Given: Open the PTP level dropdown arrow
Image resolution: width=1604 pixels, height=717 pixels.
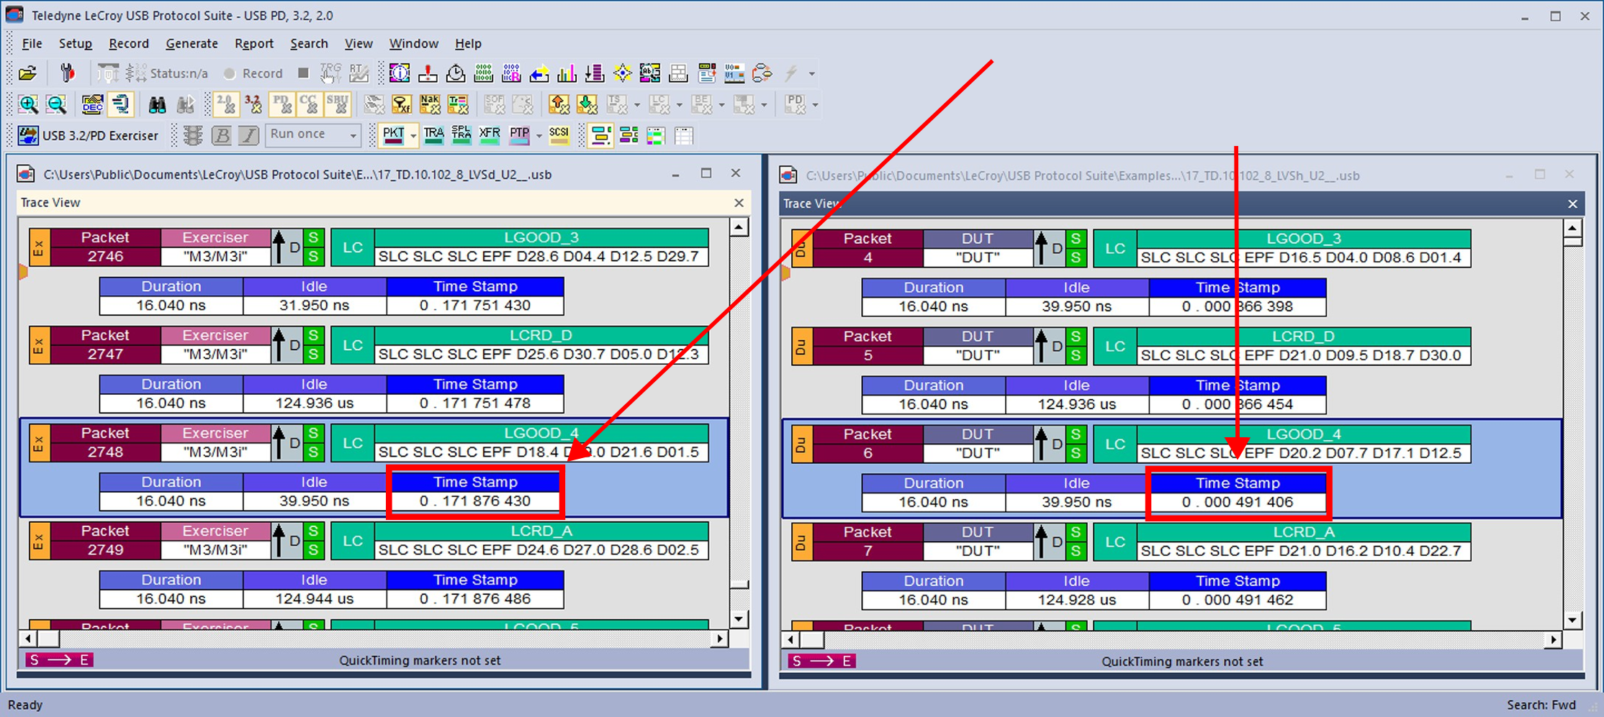Looking at the screenshot, I should pos(539,135).
